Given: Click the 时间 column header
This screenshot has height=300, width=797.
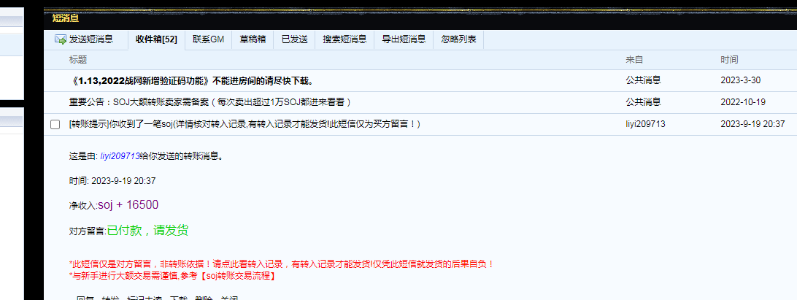Looking at the screenshot, I should (728, 59).
